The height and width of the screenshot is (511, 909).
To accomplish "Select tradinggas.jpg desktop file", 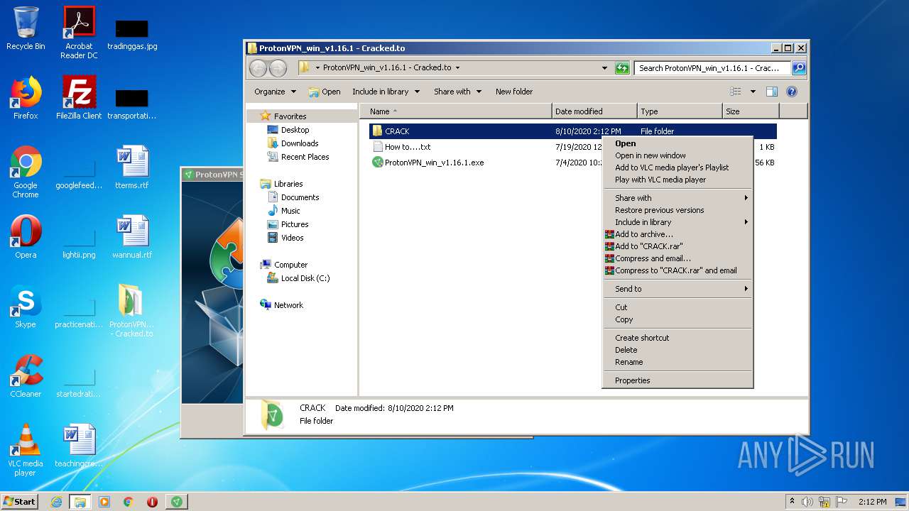I will (x=132, y=34).
